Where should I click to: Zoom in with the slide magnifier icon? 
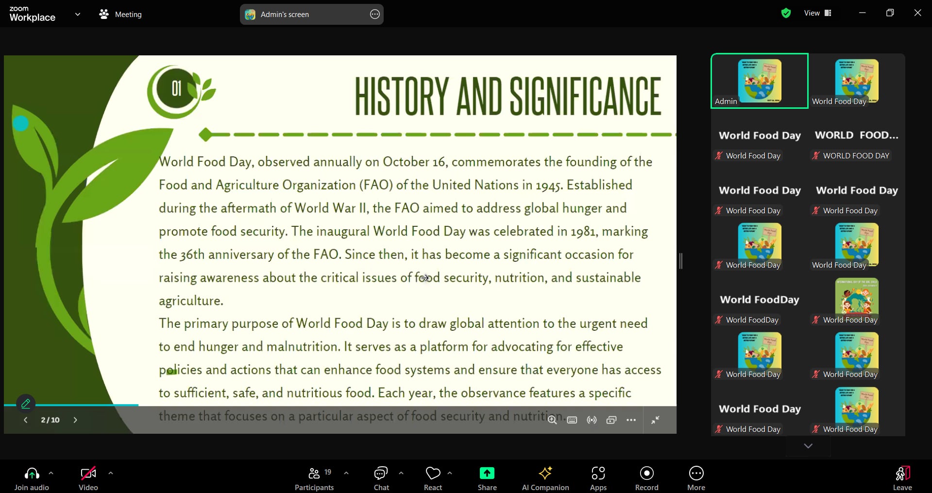(x=552, y=420)
